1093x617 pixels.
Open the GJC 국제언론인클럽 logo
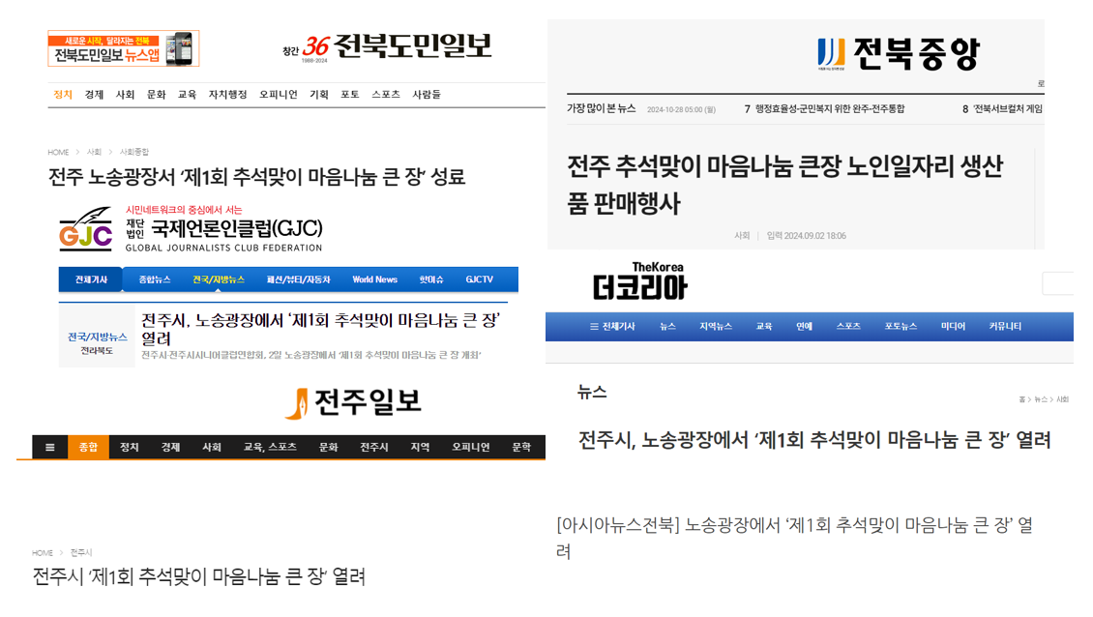click(191, 229)
